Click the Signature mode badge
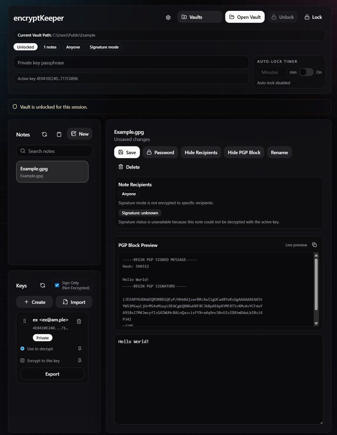Viewport: 337px width, 435px height. 103,47
